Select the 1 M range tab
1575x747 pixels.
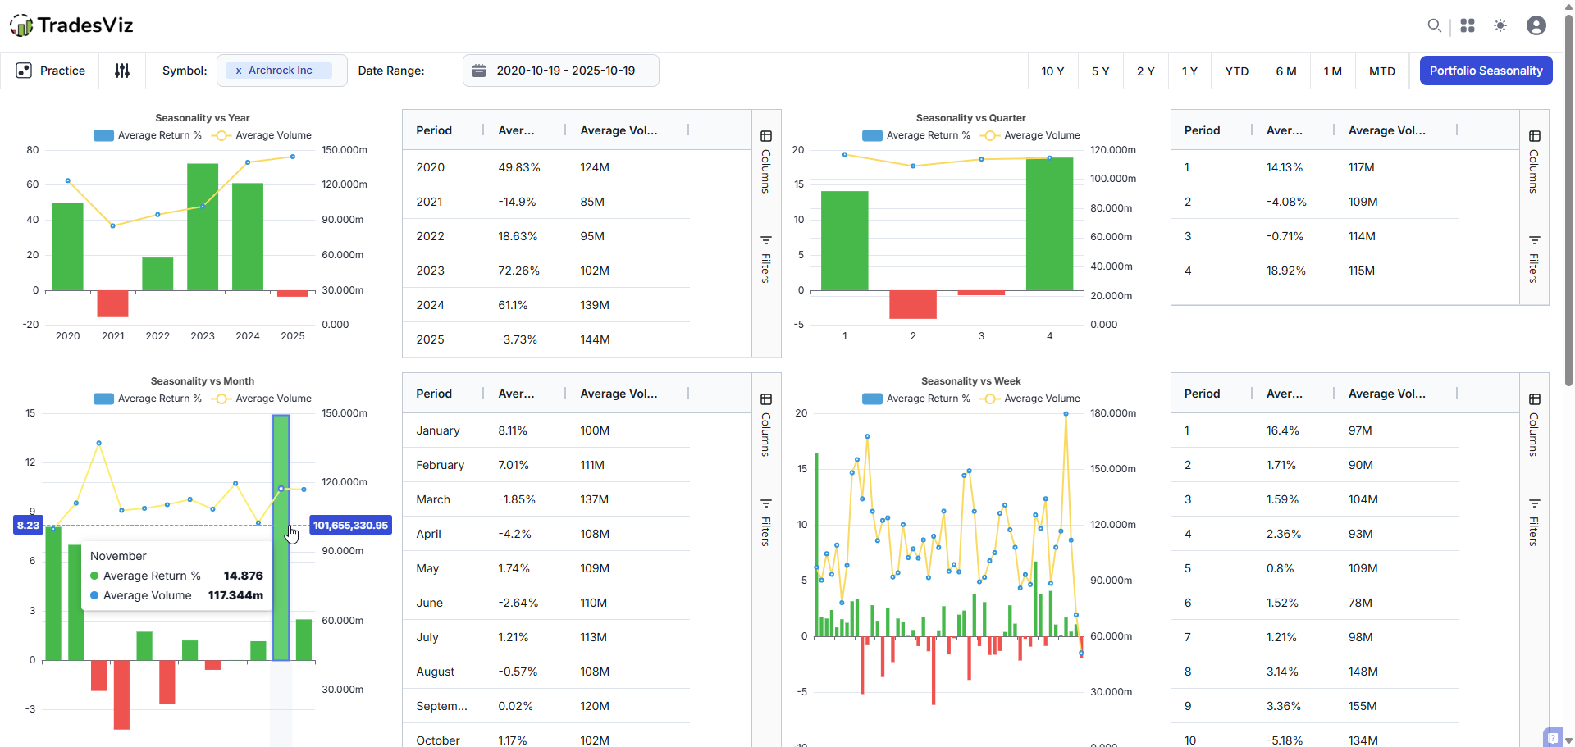point(1333,71)
